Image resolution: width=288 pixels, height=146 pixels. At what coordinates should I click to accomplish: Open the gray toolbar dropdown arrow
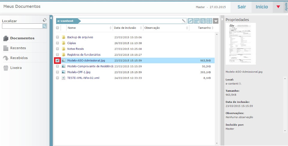[216, 21]
